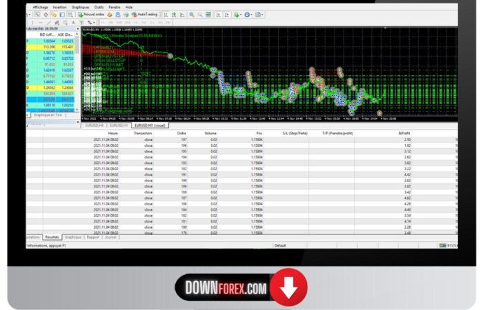Open the Insertion menu
This screenshot has height=310, width=483.
point(60,7)
